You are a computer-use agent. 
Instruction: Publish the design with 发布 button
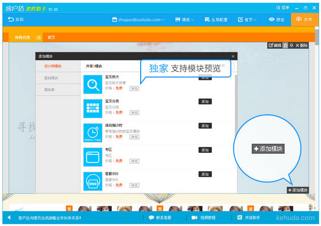(x=304, y=19)
